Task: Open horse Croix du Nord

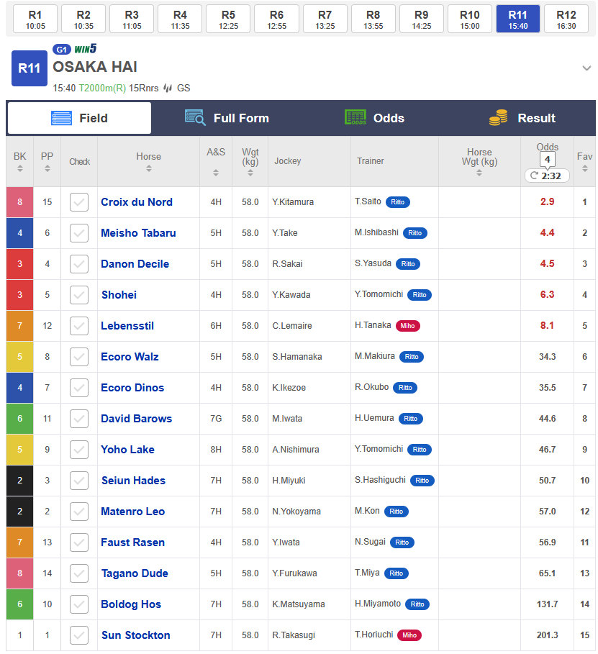Action: pyautogui.click(x=137, y=202)
